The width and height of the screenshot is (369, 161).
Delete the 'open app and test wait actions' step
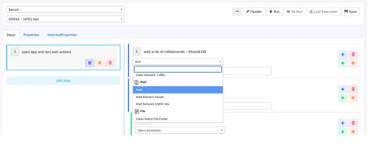point(110,63)
